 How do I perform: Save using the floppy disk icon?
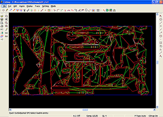pyautogui.click(x=2, y=19)
